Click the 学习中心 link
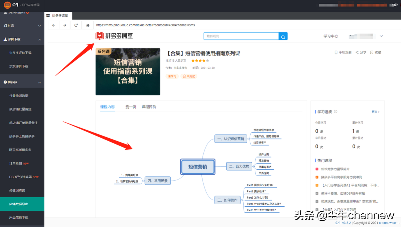 (x=331, y=36)
